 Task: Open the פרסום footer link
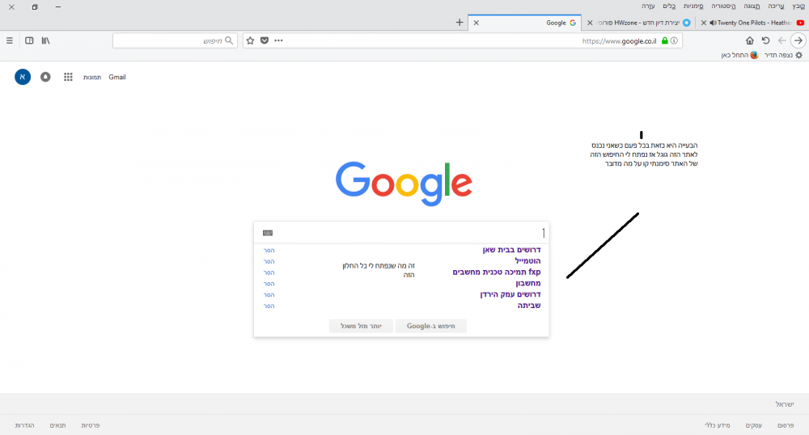tap(786, 425)
